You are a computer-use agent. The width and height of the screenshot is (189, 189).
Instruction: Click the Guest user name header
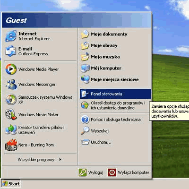(x=16, y=20)
